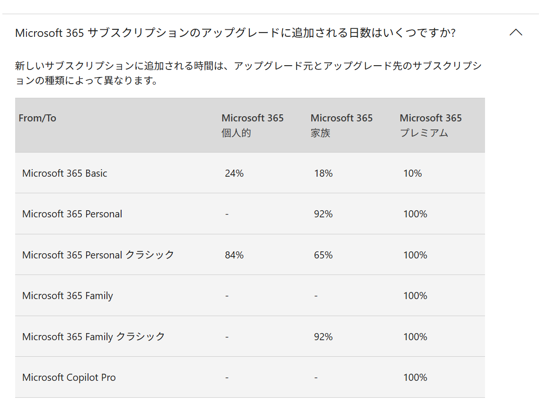Click the 10% cell in Basic row
This screenshot has height=412, width=547.
[412, 173]
